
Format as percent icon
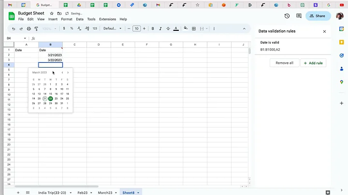(x=72, y=28)
